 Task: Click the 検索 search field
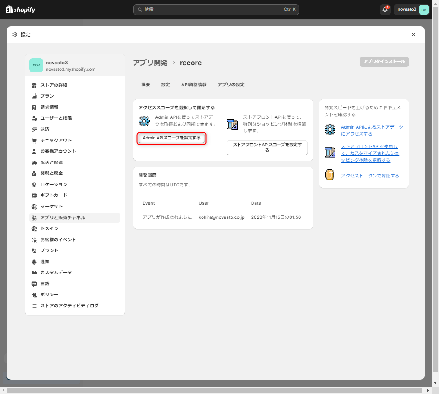coord(216,9)
